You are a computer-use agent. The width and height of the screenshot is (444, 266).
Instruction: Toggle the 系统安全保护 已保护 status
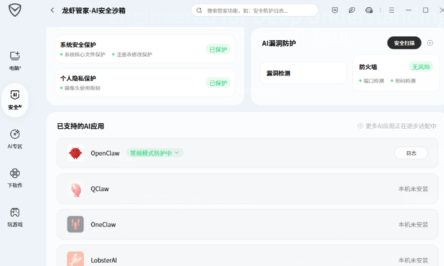[218, 49]
